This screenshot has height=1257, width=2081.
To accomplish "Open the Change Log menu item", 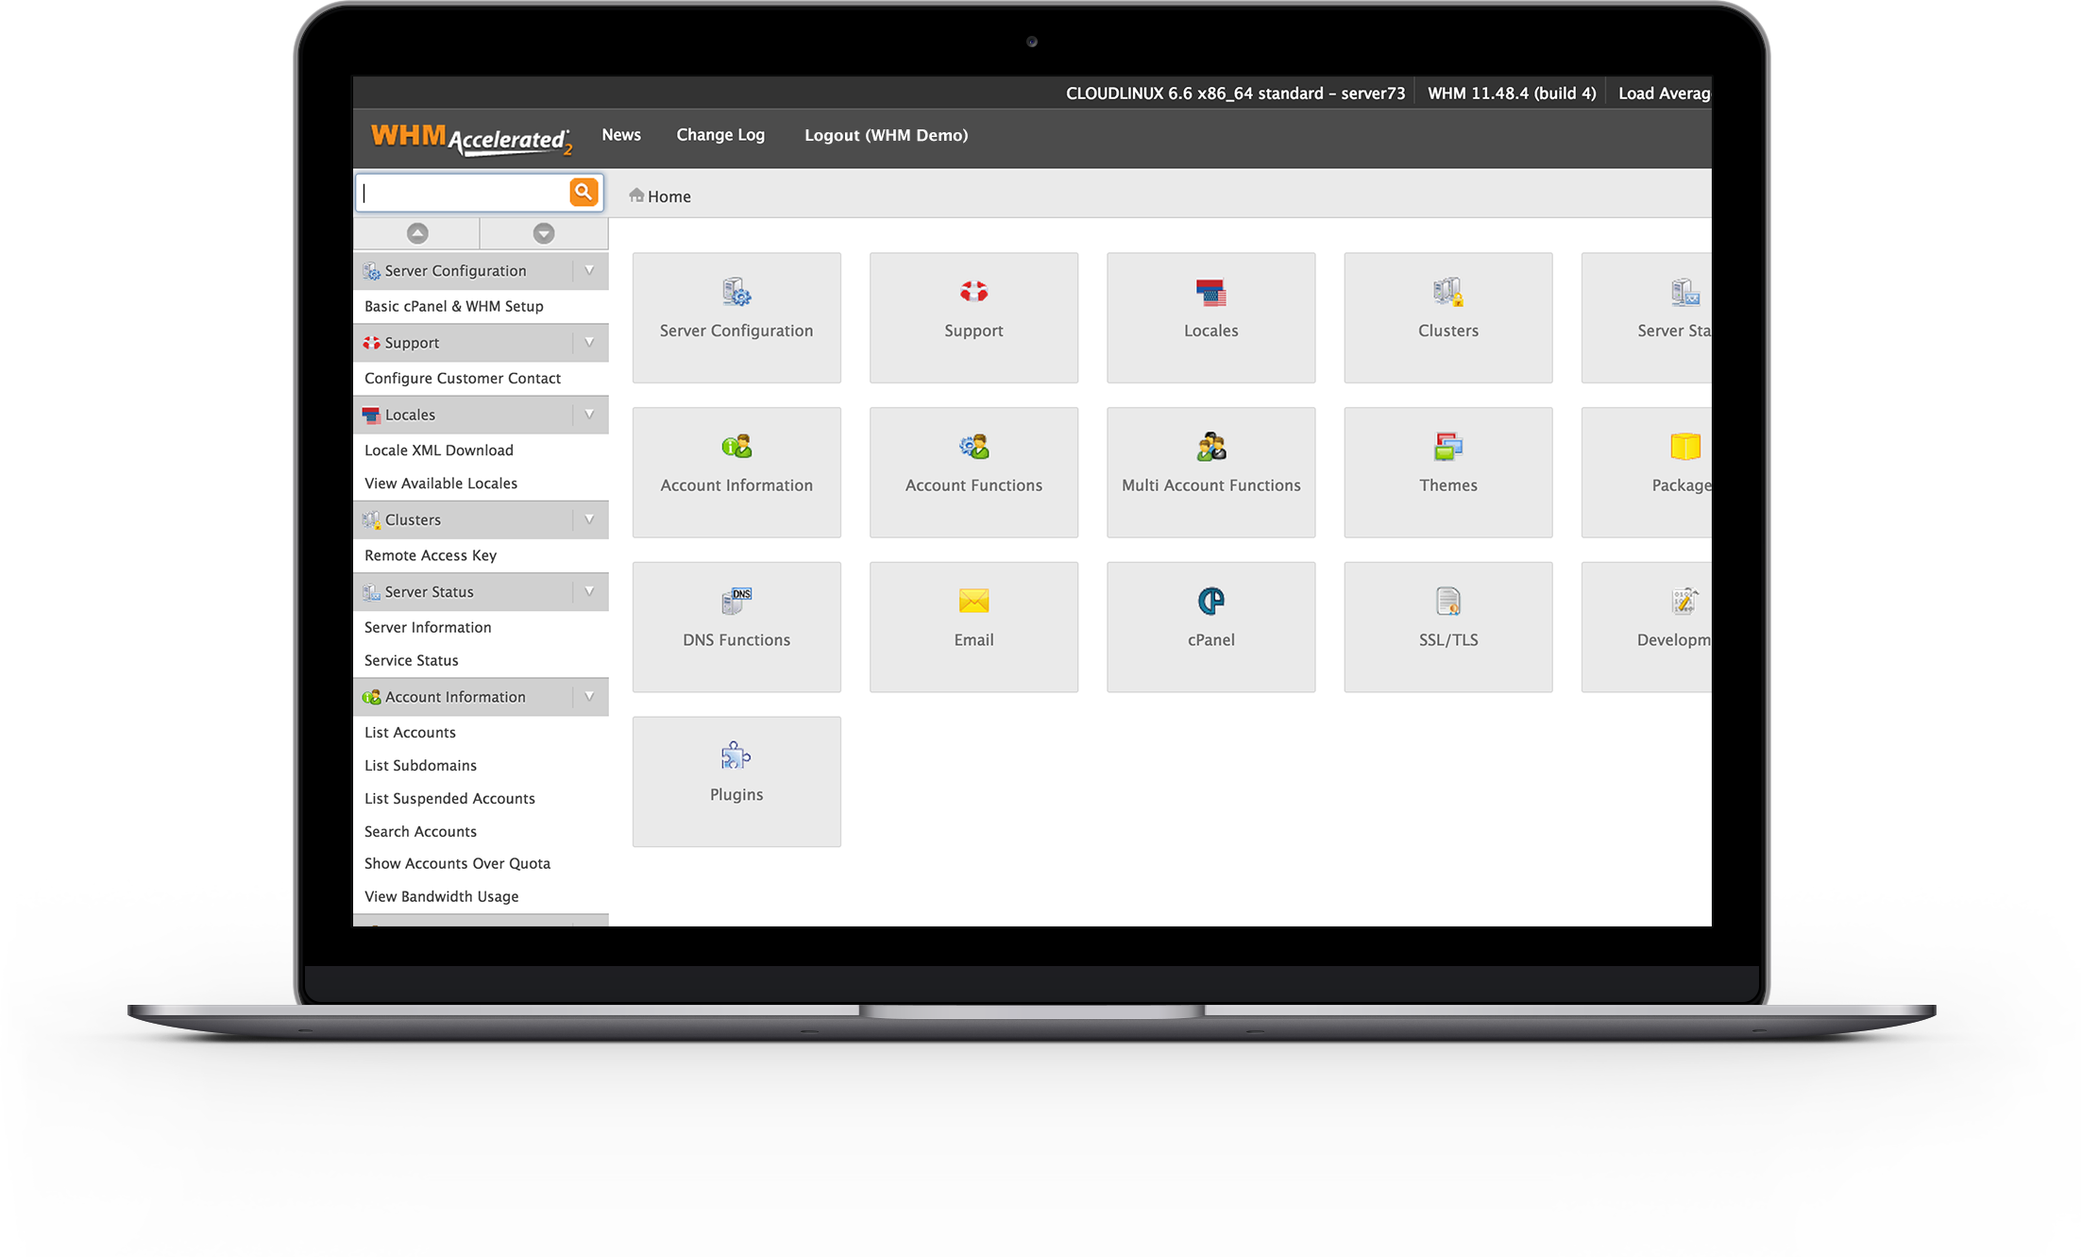I will (x=720, y=135).
